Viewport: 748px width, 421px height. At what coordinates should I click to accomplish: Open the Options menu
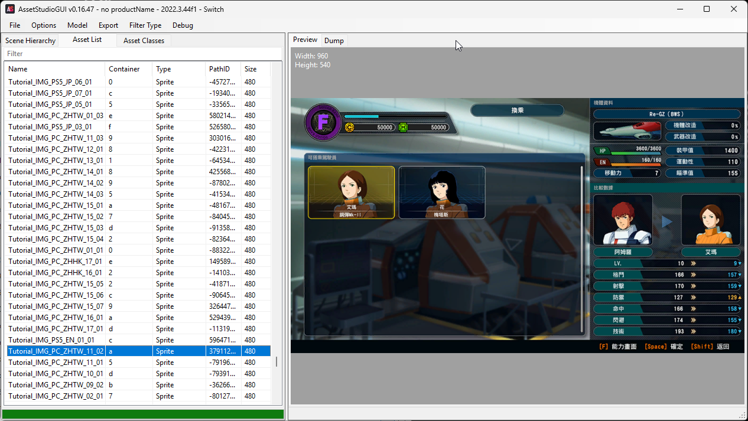44,25
